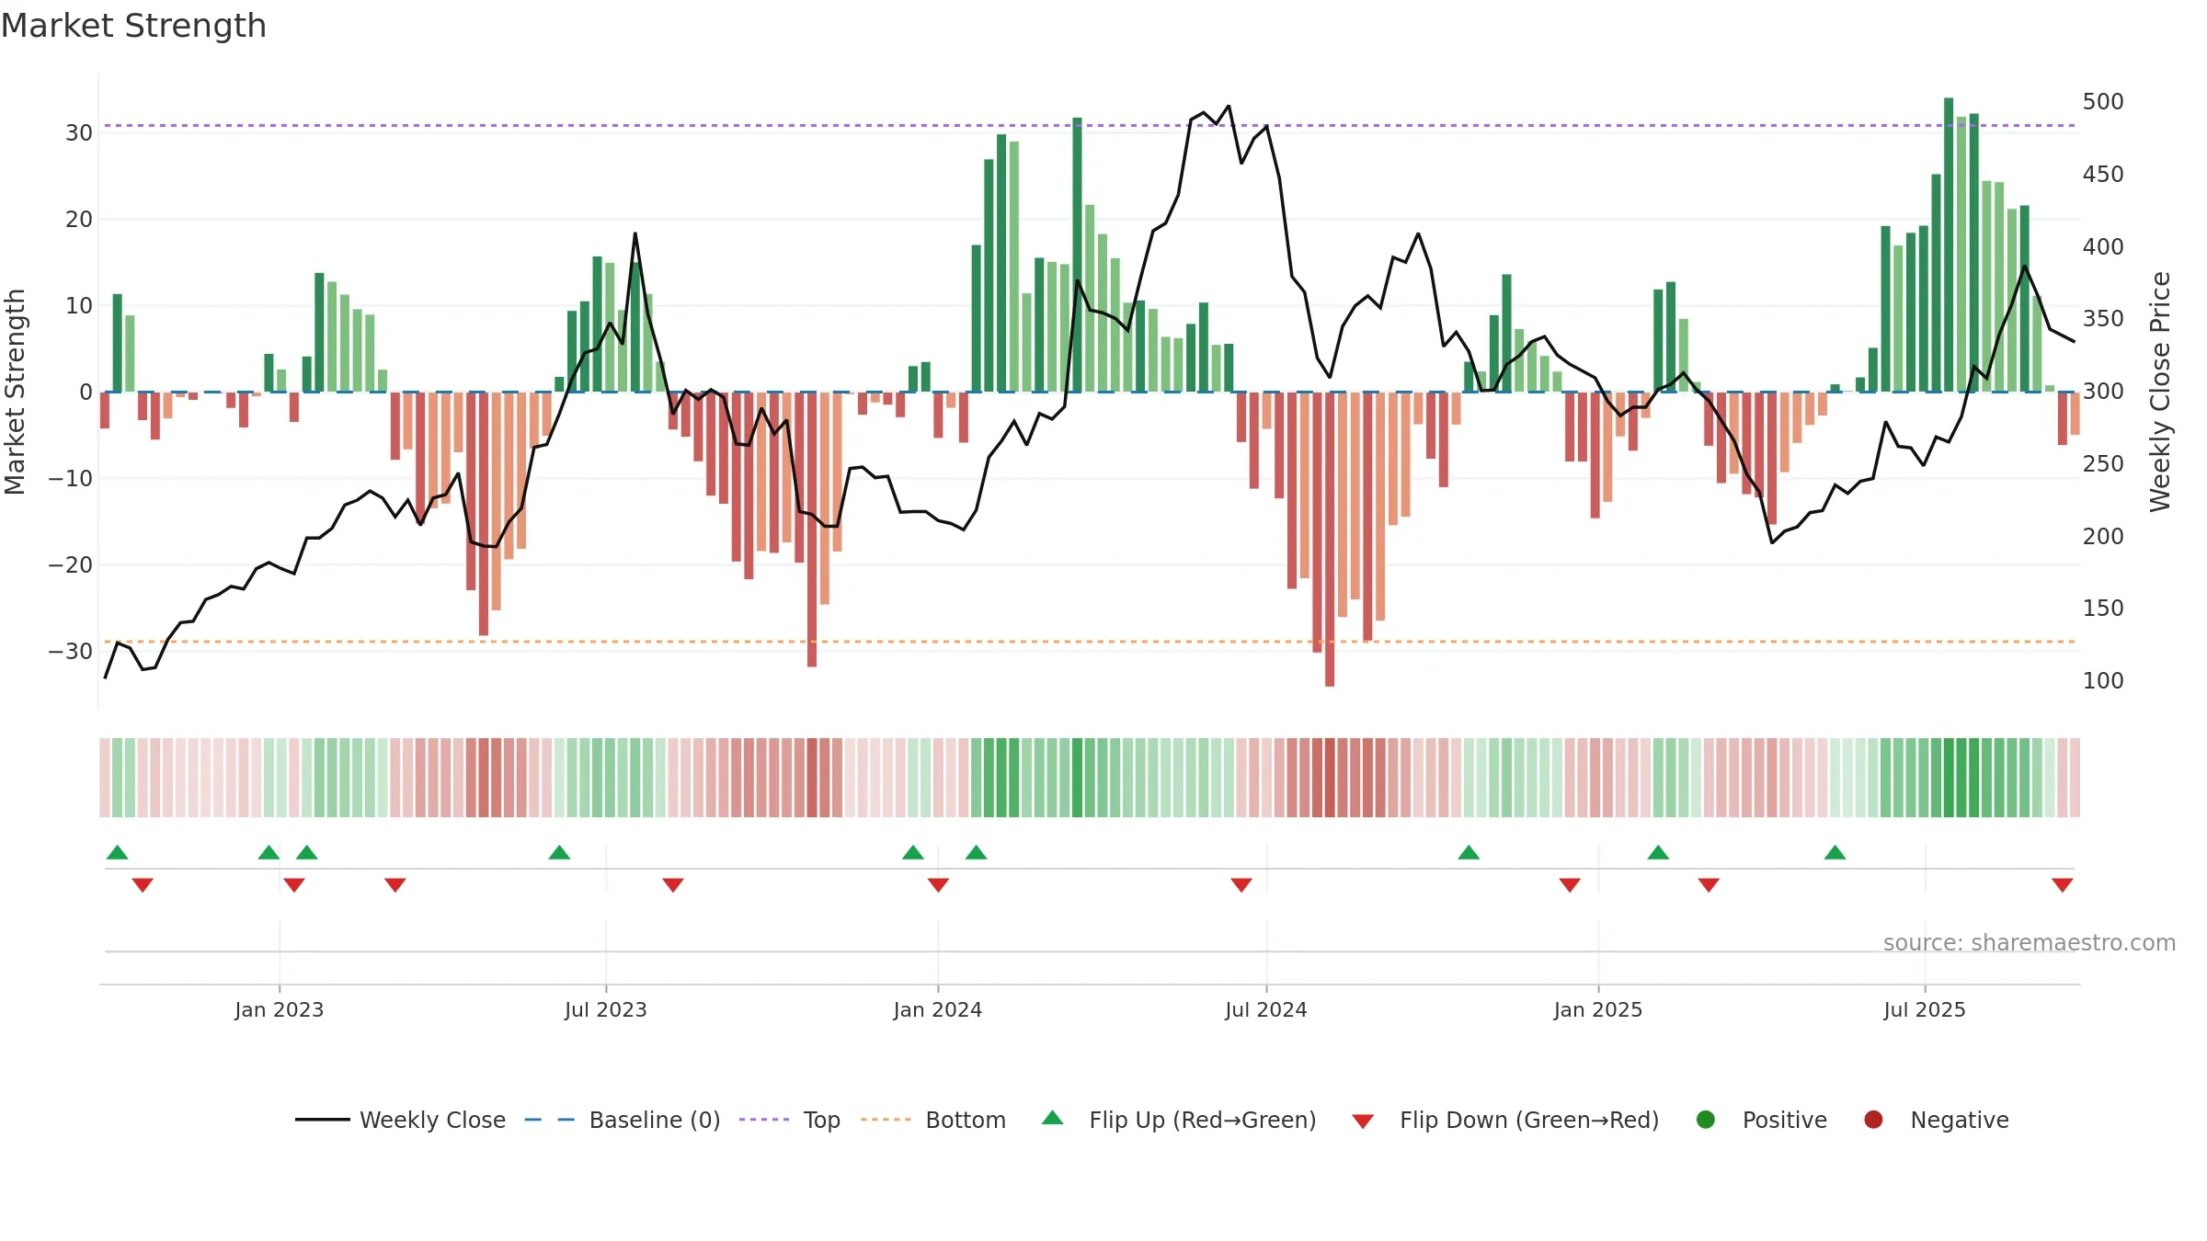Image resolution: width=2207 pixels, height=1241 pixels.
Task: Click the dark red Negative dot in legend
Action: (1873, 1120)
